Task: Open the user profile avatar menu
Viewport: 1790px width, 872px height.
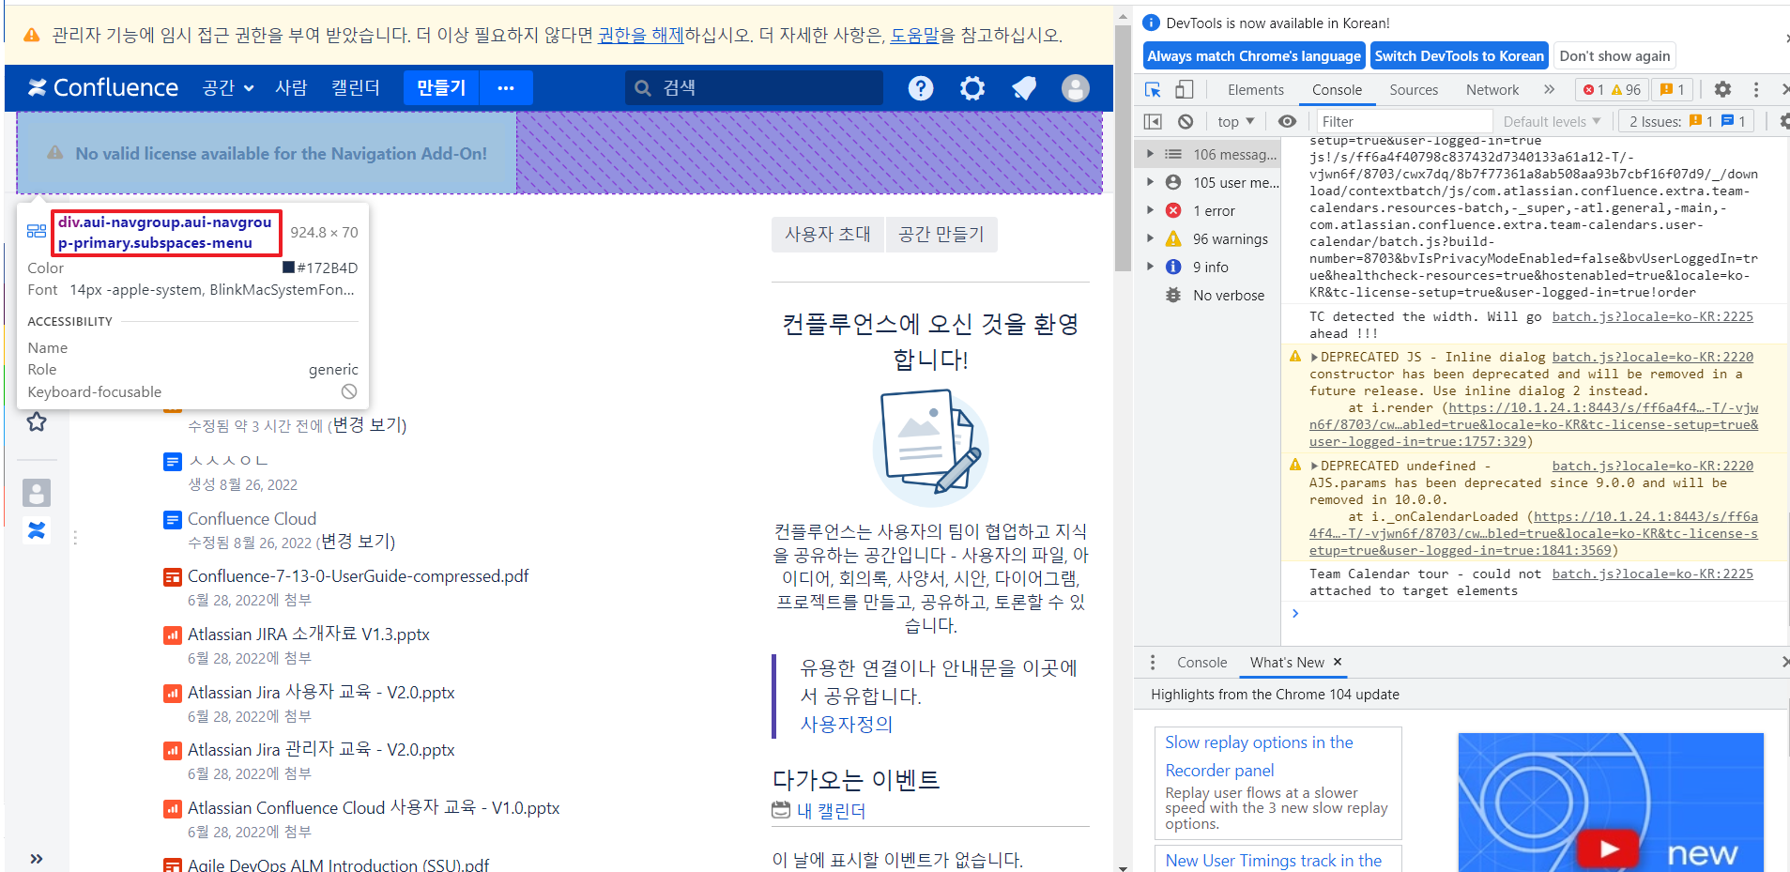Action: click(x=1076, y=88)
